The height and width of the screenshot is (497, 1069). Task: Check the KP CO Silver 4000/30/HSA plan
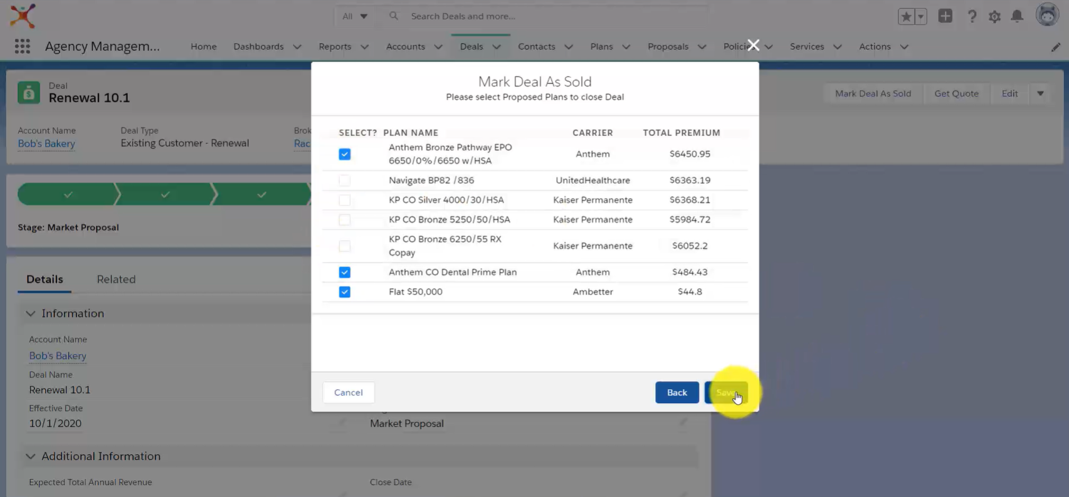[345, 200]
